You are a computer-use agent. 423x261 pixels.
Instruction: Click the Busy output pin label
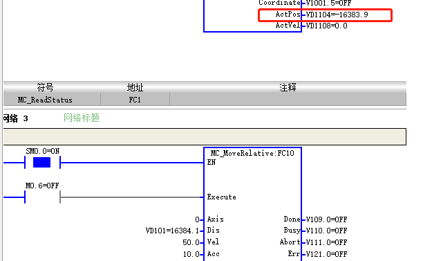pos(292,231)
